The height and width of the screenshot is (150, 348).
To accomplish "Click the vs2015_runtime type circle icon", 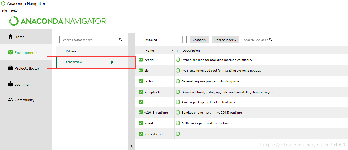I will (x=178, y=112).
